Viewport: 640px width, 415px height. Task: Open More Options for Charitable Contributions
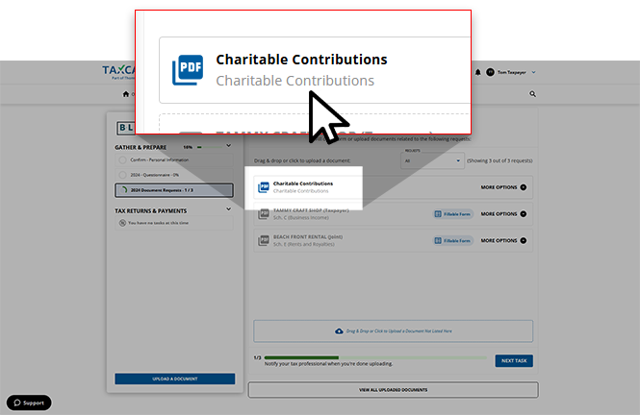coord(503,187)
